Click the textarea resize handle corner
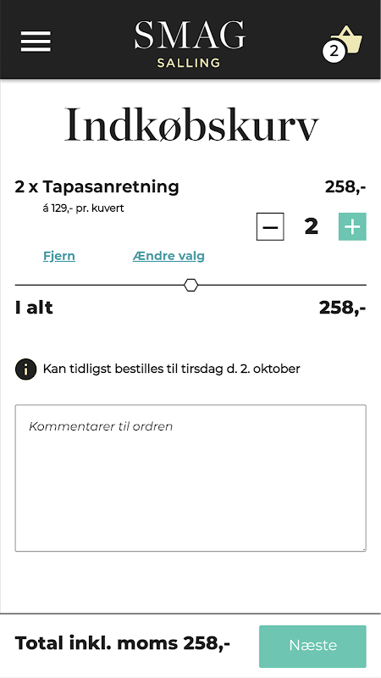The image size is (381, 678). click(x=364, y=548)
